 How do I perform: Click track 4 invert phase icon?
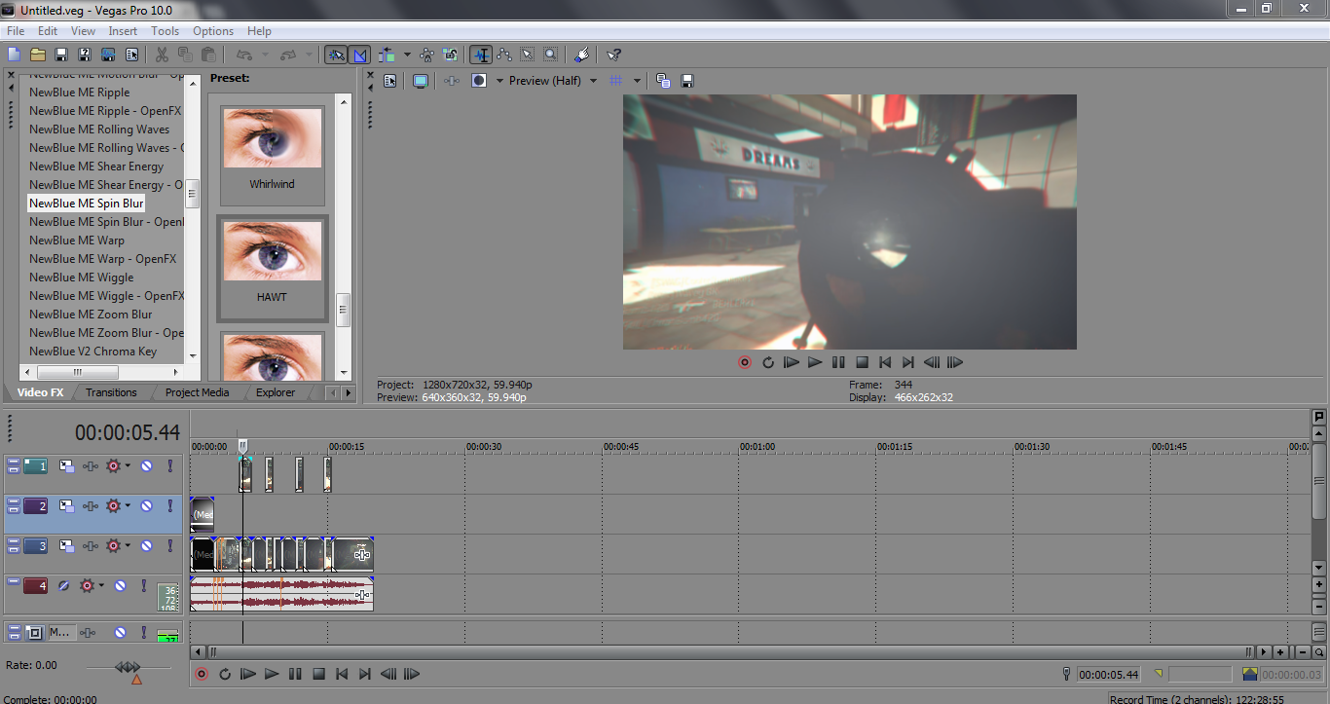click(63, 586)
